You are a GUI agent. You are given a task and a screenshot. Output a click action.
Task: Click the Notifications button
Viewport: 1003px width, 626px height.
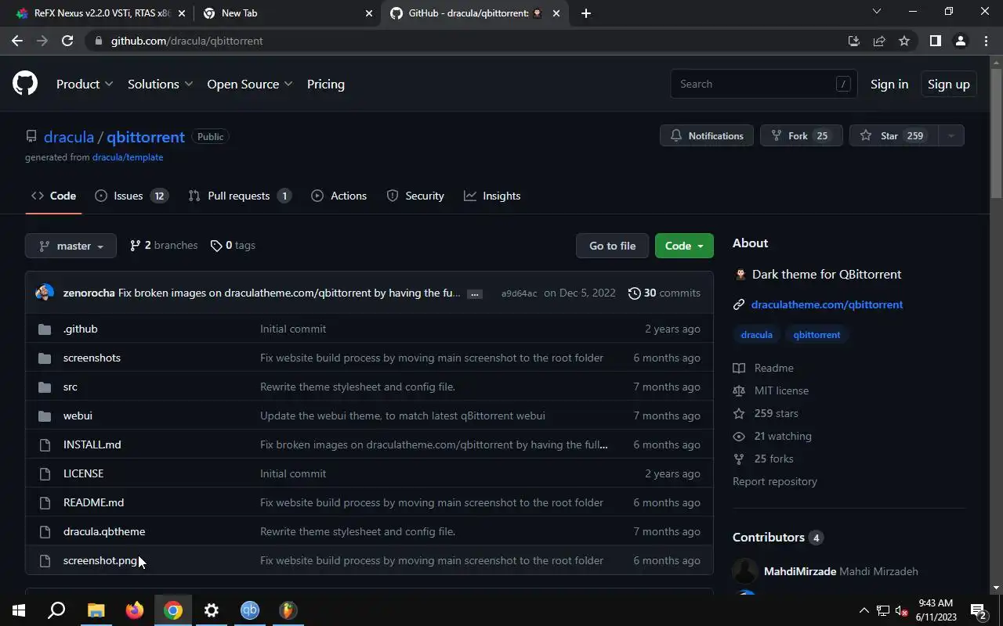click(x=707, y=135)
